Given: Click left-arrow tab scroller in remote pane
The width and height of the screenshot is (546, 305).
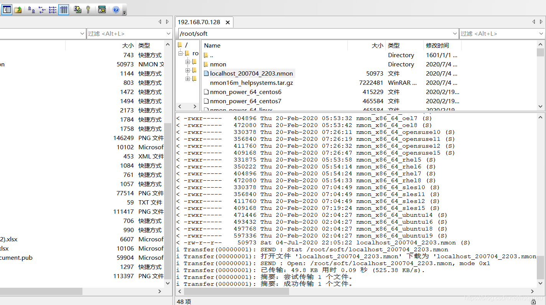Looking at the screenshot, I should point(533,22).
